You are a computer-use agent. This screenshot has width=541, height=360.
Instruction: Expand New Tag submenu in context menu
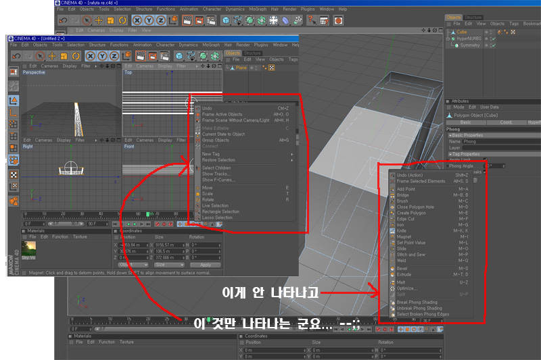click(x=292, y=155)
